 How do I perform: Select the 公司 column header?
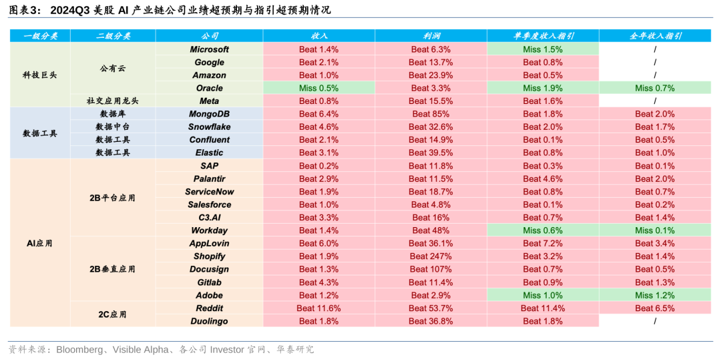pos(209,36)
